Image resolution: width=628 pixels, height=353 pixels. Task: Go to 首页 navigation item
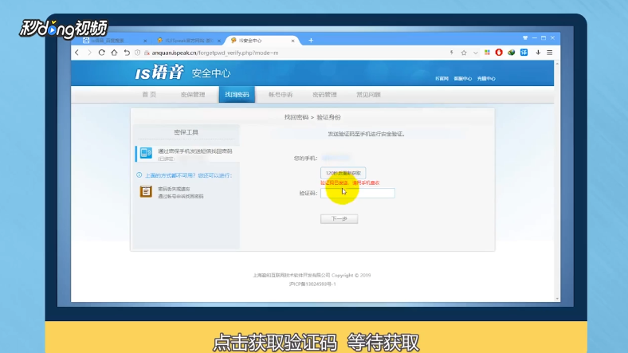click(149, 95)
